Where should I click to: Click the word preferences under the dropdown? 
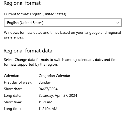[14, 37]
